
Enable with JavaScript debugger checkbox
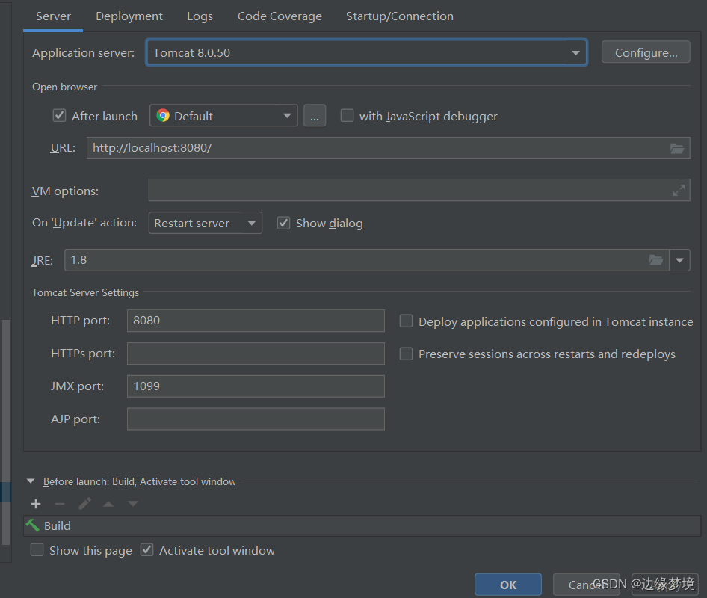(347, 115)
